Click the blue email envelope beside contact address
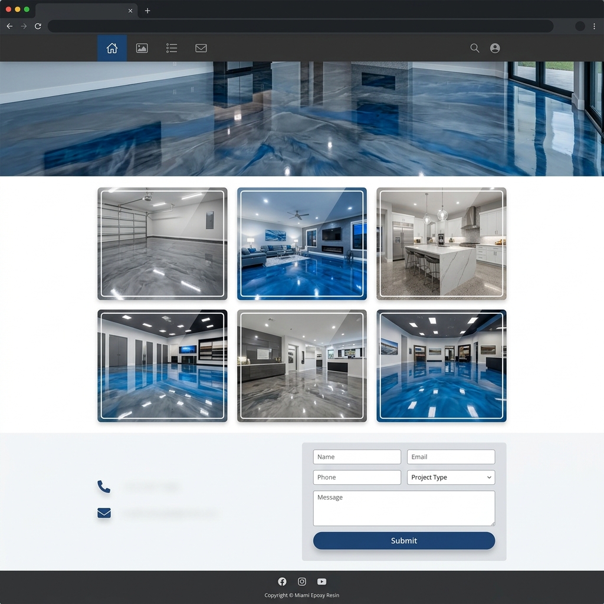 pyautogui.click(x=104, y=513)
